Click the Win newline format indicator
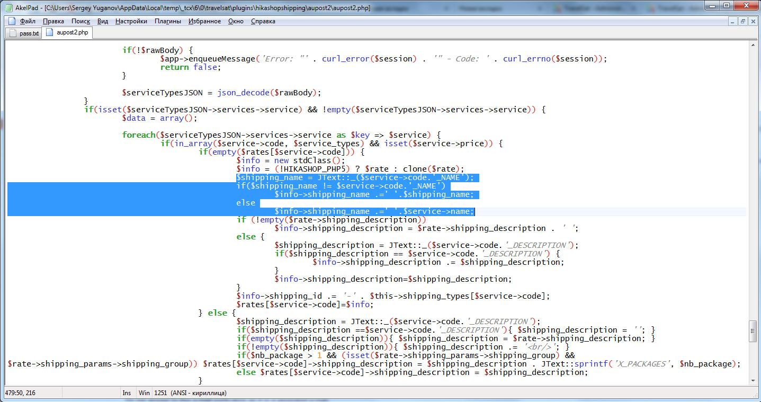The height and width of the screenshot is (402, 761). [144, 393]
